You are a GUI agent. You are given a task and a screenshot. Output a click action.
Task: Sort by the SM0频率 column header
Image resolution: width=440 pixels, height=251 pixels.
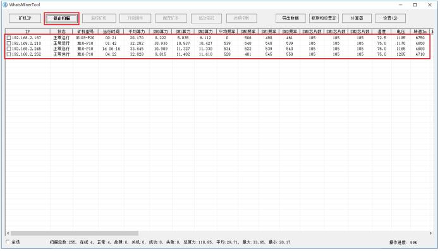pos(248,32)
